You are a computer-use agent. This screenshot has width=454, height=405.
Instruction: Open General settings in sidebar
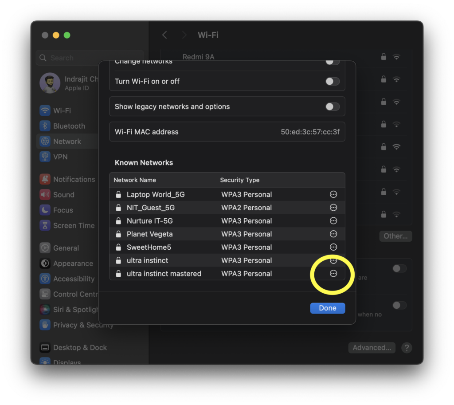(66, 248)
